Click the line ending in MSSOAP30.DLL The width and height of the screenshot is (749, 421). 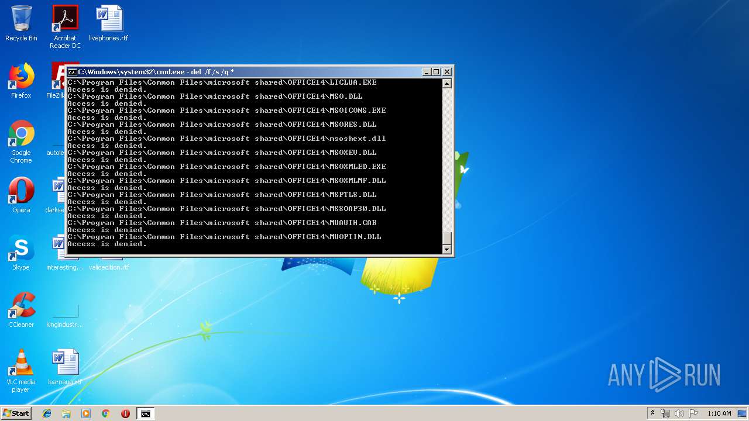point(227,209)
